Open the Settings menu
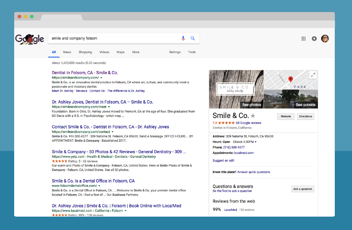 coord(175,52)
